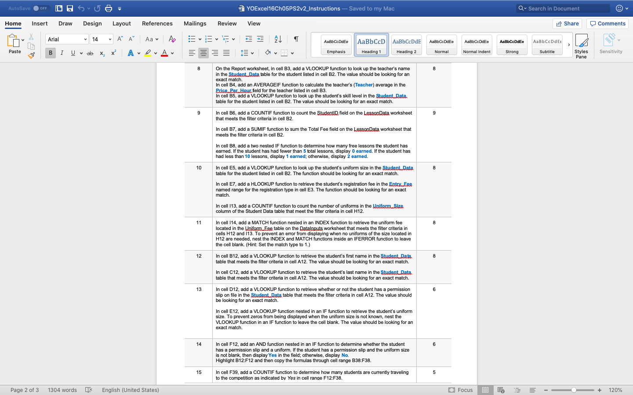Click the Save icon in title bar
633x395 pixels.
click(70, 8)
